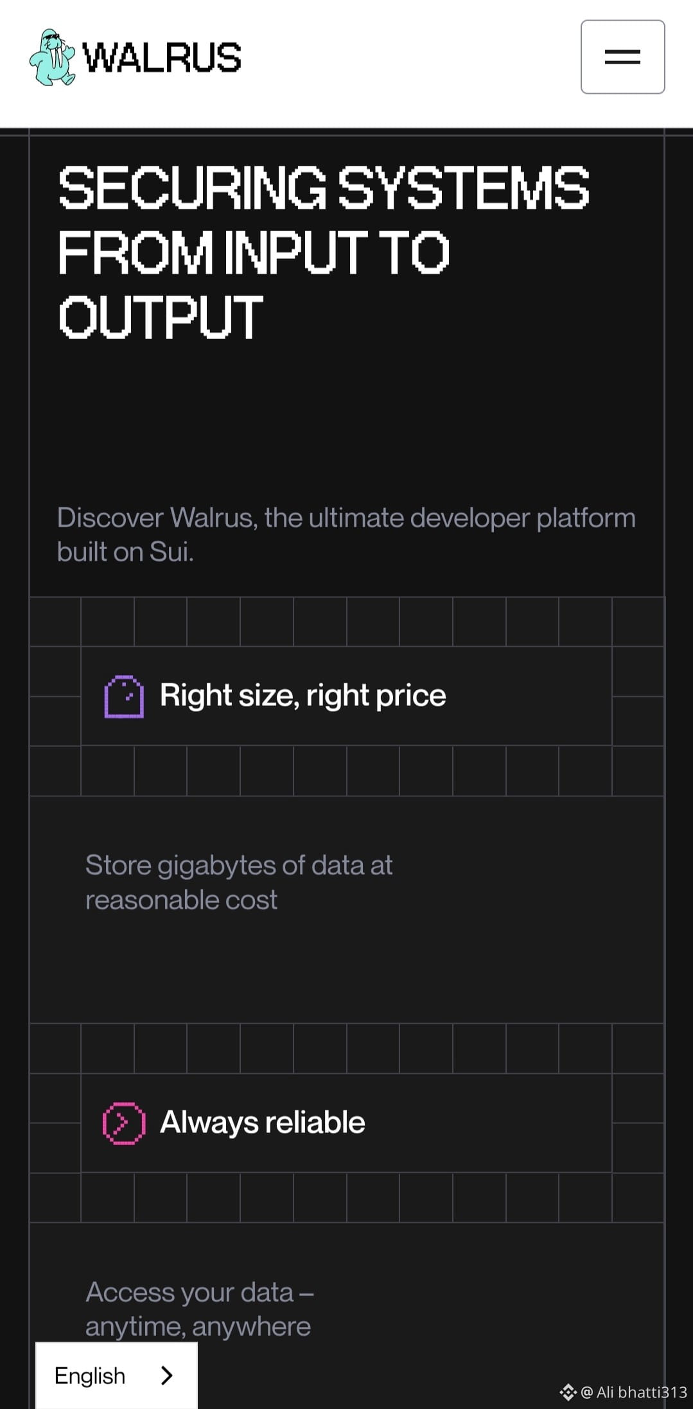Click the Binance watermark icon
The image size is (693, 1409).
click(x=568, y=1392)
